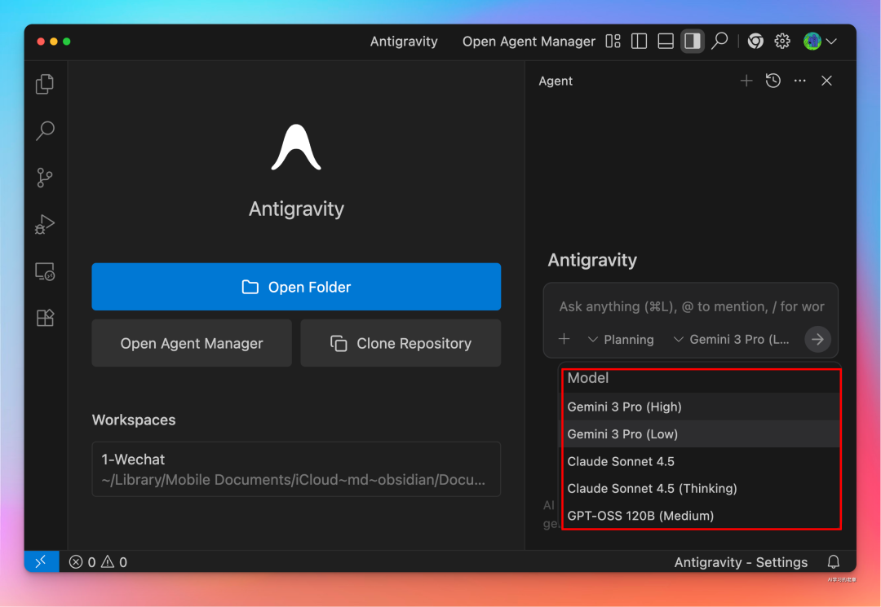Open the Gemini 3 Pro model dropdown
The width and height of the screenshot is (881, 607).
(x=731, y=340)
